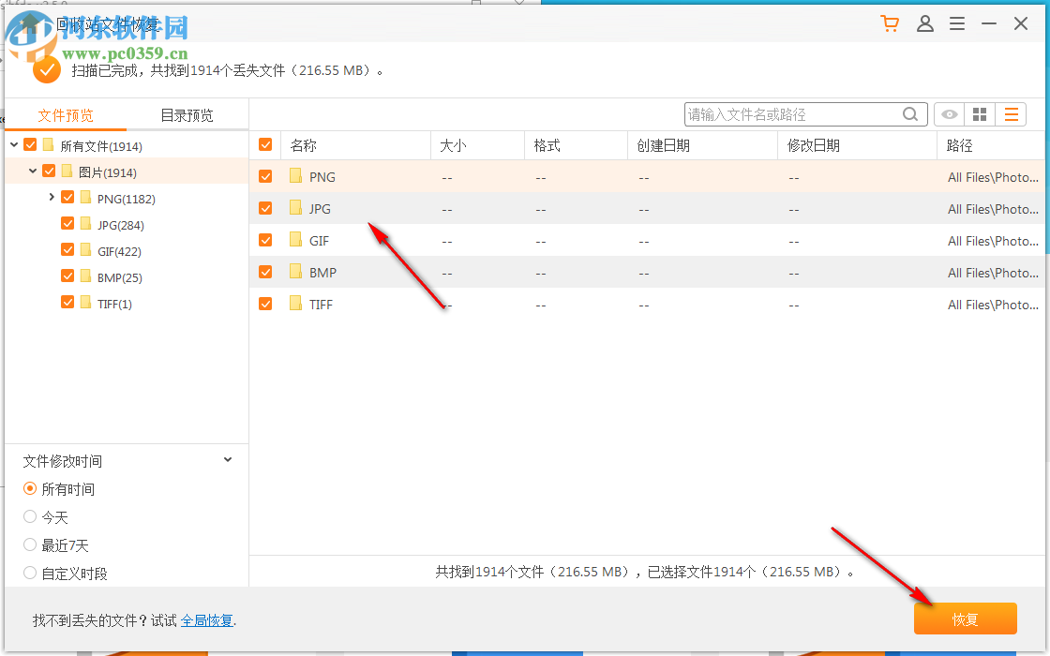
Task: Click the search magnifier icon
Action: click(909, 113)
